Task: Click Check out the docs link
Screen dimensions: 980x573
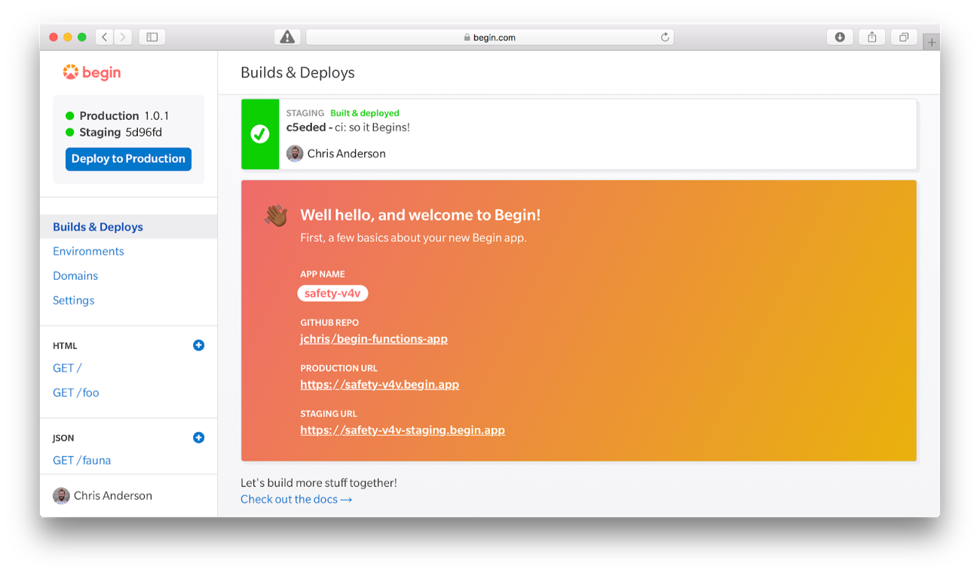Action: point(296,499)
